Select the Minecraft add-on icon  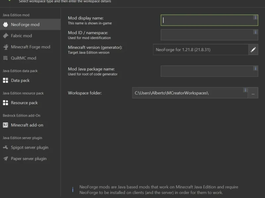pos(5,125)
